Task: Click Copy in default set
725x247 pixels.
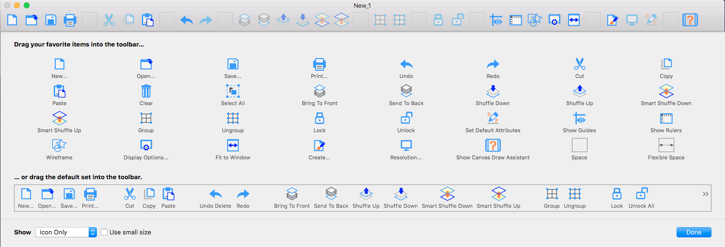Action: (x=149, y=198)
